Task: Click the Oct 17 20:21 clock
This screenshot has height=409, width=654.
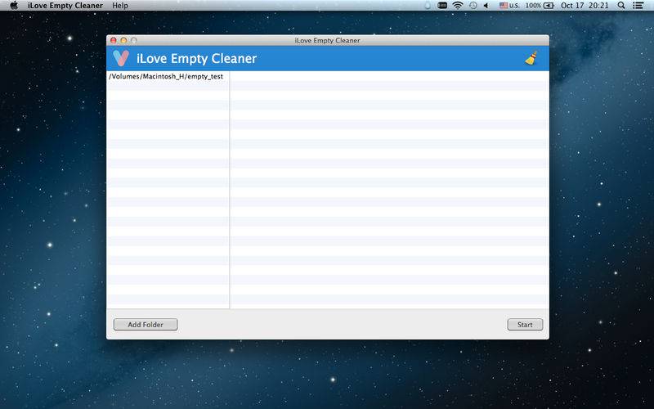Action: (x=585, y=6)
